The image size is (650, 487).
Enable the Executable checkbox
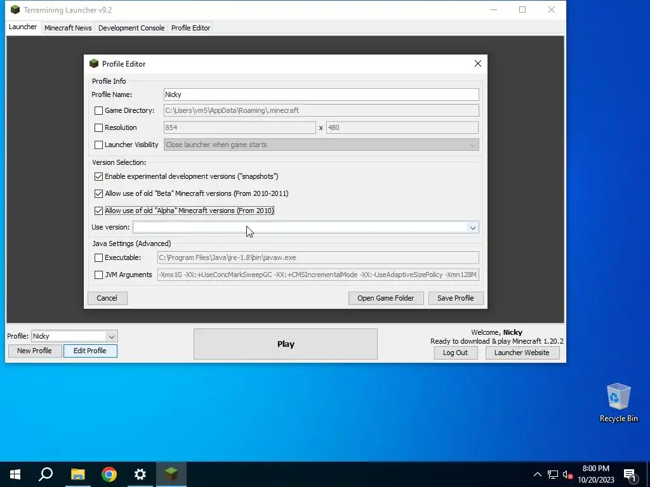click(98, 257)
